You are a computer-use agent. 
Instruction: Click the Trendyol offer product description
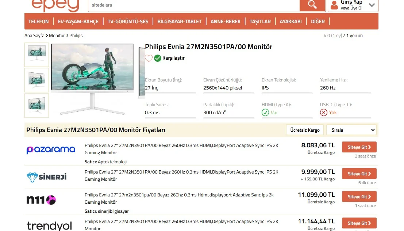pos(181,225)
